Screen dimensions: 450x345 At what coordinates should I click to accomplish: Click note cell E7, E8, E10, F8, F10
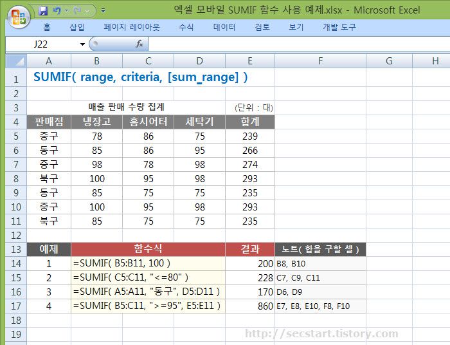320,306
